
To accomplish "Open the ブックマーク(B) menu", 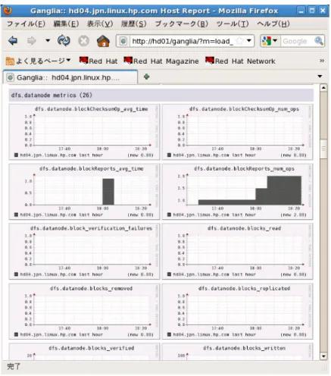I will pos(182,24).
